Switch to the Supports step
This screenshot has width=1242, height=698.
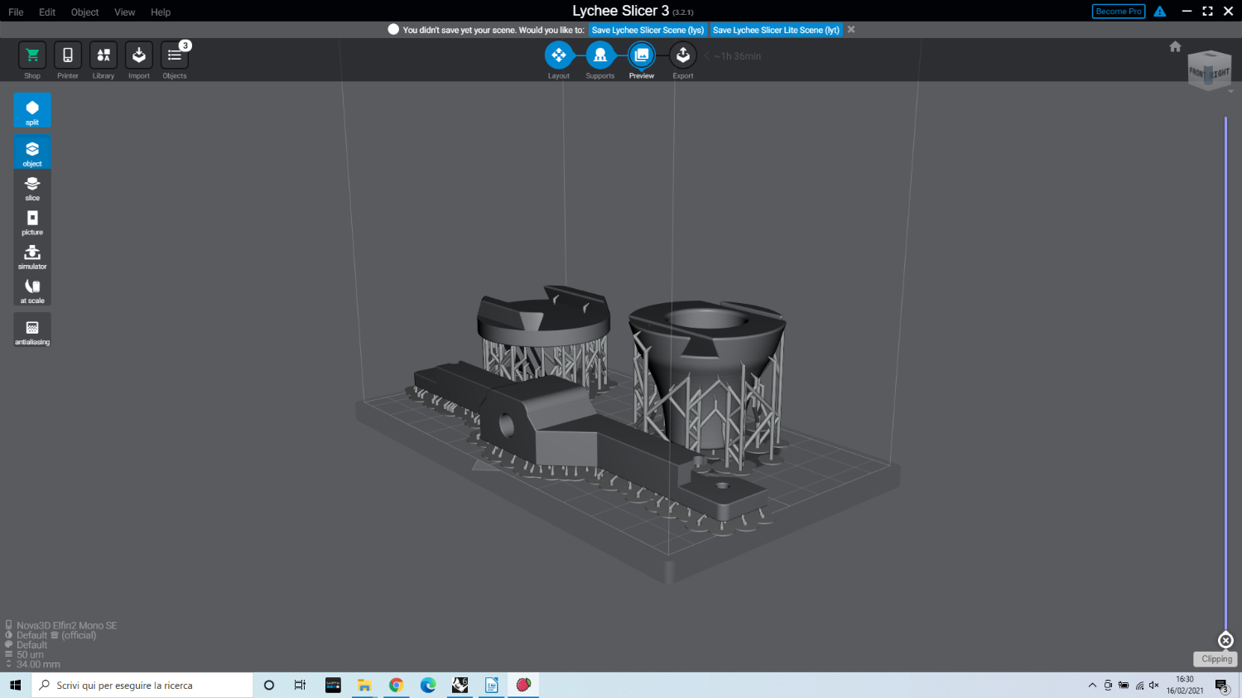[600, 55]
